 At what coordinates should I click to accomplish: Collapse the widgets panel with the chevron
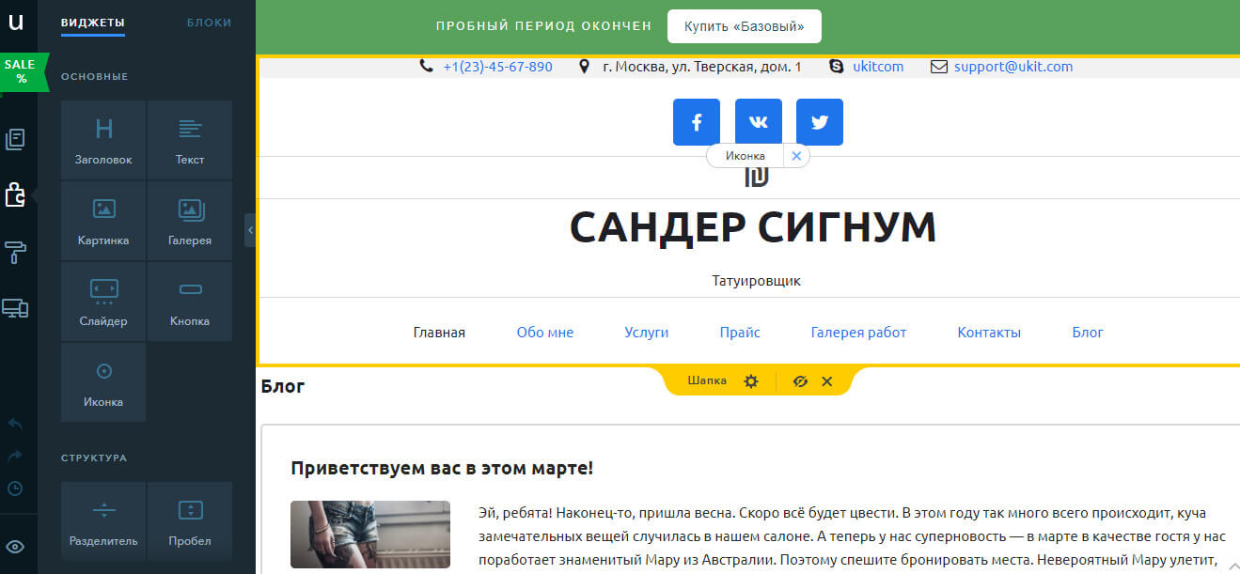249,228
